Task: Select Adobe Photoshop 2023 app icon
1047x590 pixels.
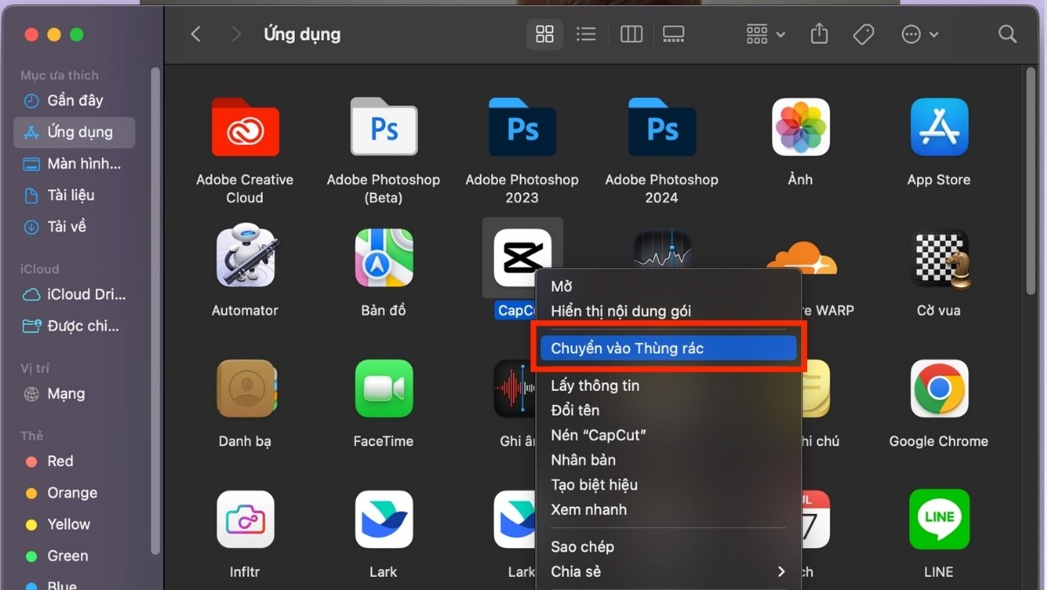Action: [523, 127]
